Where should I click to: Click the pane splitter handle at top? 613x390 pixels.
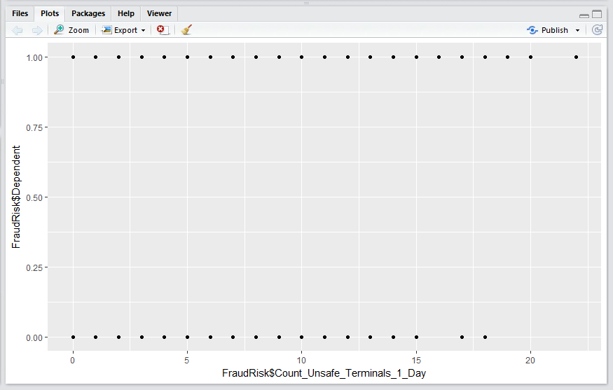[x=307, y=3]
